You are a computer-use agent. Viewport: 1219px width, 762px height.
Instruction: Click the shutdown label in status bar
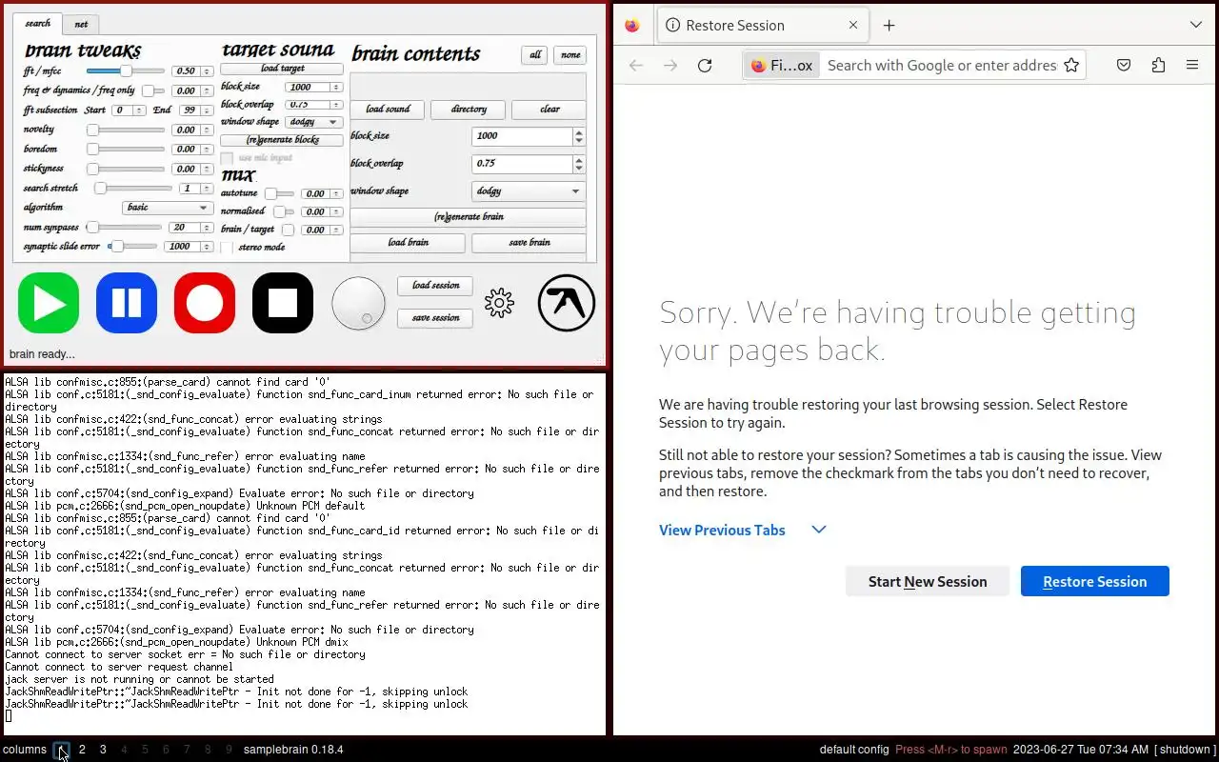1187,750
